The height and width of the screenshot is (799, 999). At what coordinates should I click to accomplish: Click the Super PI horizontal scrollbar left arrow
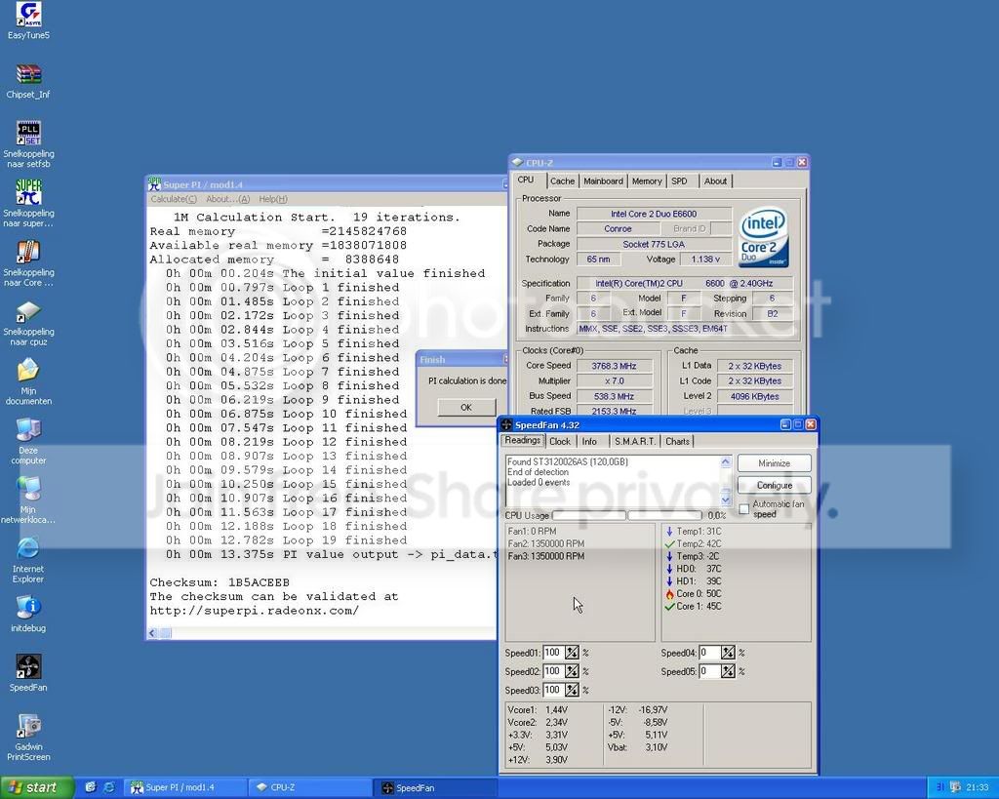point(152,633)
